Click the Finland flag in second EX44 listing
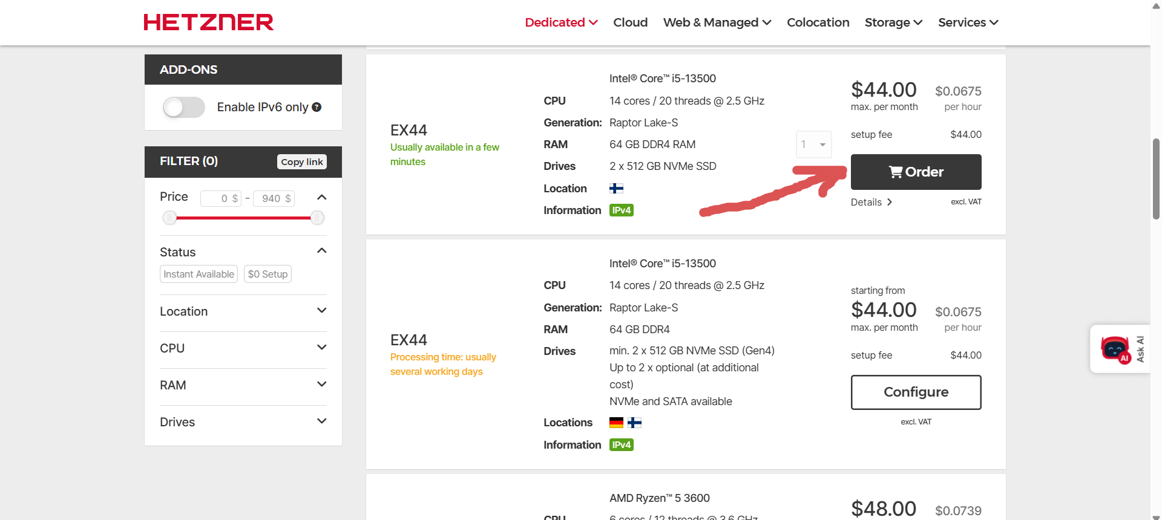 pyautogui.click(x=634, y=423)
